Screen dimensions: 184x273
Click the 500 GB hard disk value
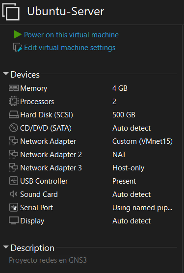[124, 115]
